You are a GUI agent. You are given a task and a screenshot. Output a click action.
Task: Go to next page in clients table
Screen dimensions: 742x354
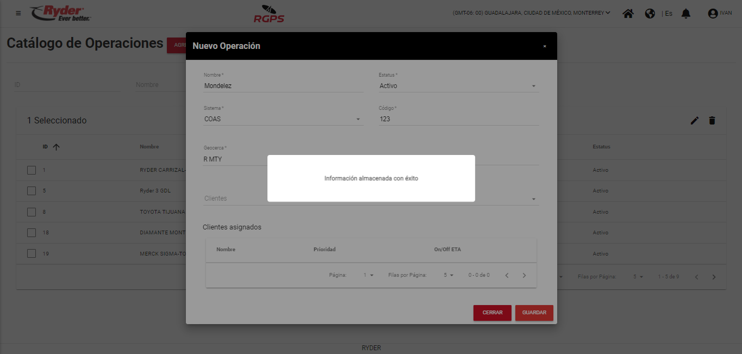(524, 275)
